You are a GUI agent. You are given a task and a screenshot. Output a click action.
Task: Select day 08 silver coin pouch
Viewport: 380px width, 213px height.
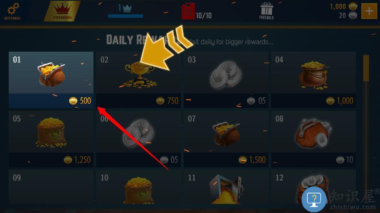[x=313, y=139]
